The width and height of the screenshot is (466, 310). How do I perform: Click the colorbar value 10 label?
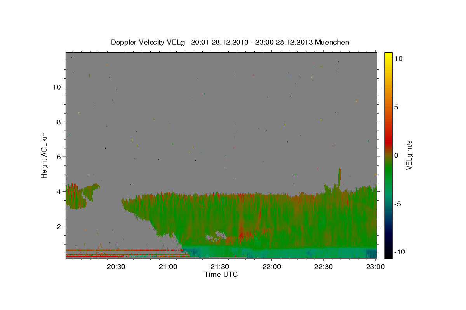coord(398,58)
